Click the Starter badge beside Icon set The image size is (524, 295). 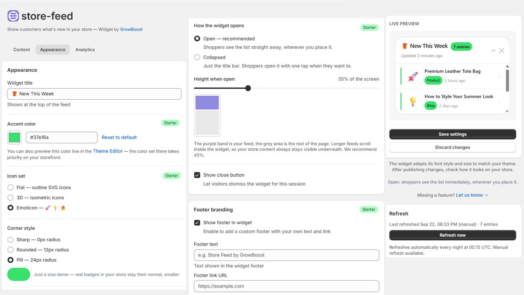pos(172,176)
